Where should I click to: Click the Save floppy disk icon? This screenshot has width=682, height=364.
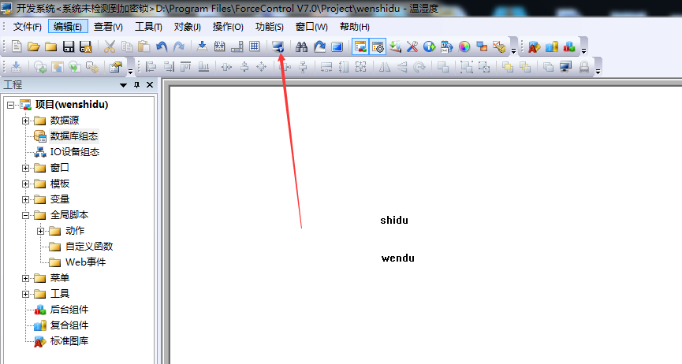click(69, 46)
